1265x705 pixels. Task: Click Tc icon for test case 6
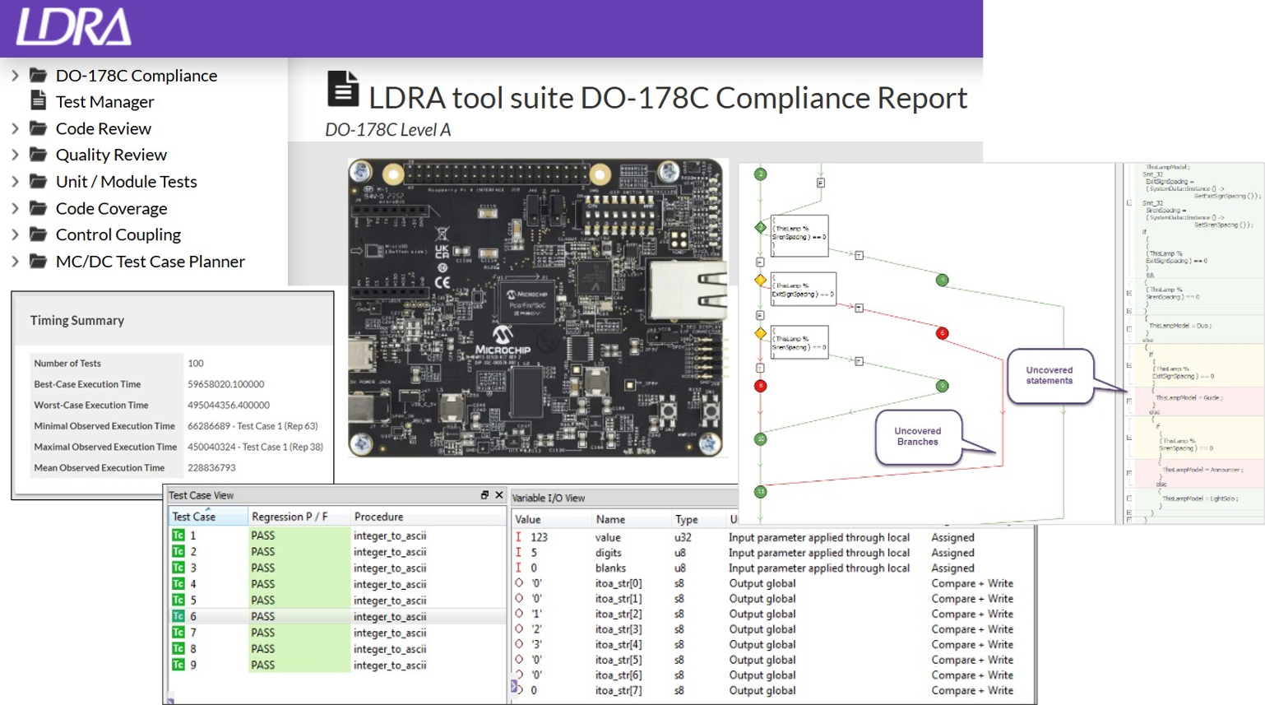[x=178, y=616]
